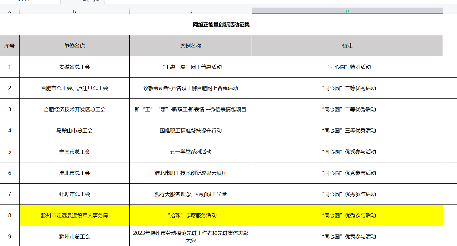Select the 五一学堂系列活动 cell
Screen dimensions: 457x246
pyautogui.click(x=191, y=152)
